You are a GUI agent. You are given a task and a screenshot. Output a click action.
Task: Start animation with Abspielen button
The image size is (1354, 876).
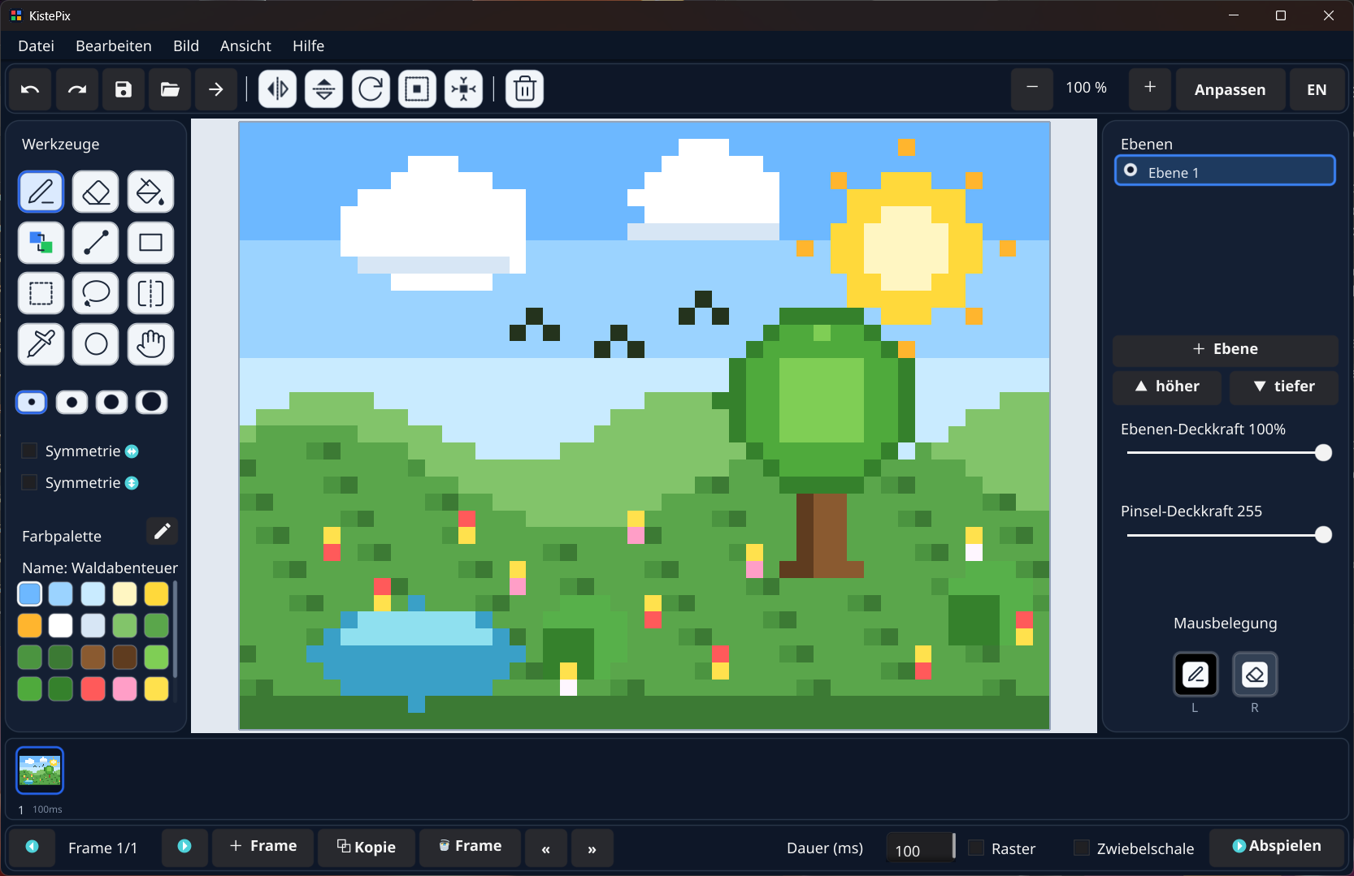pyautogui.click(x=1277, y=846)
